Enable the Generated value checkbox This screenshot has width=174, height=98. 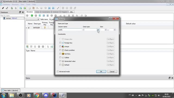[x=60, y=61]
